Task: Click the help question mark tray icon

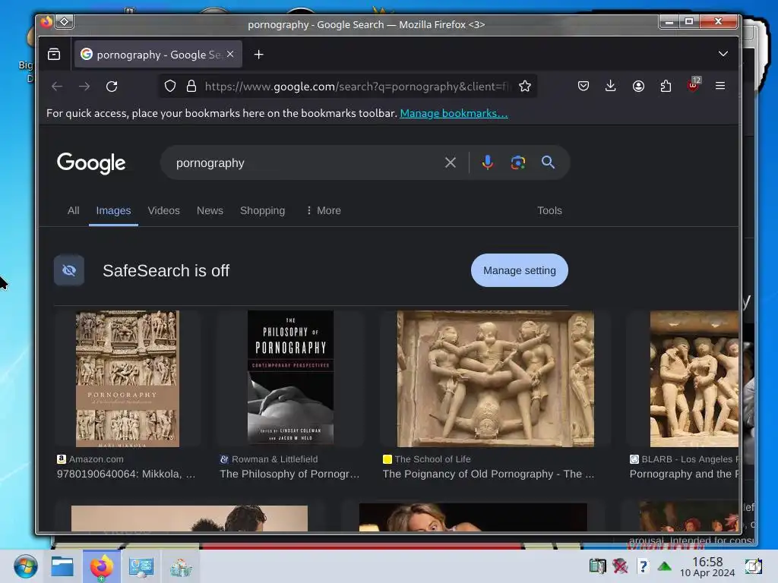Action: pyautogui.click(x=643, y=566)
